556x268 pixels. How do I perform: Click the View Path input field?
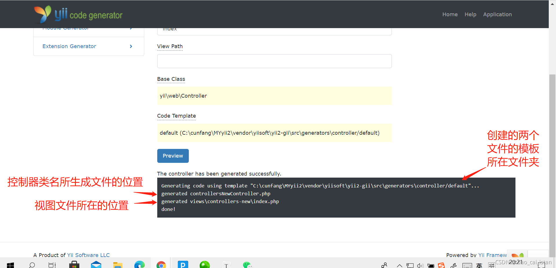(x=274, y=61)
